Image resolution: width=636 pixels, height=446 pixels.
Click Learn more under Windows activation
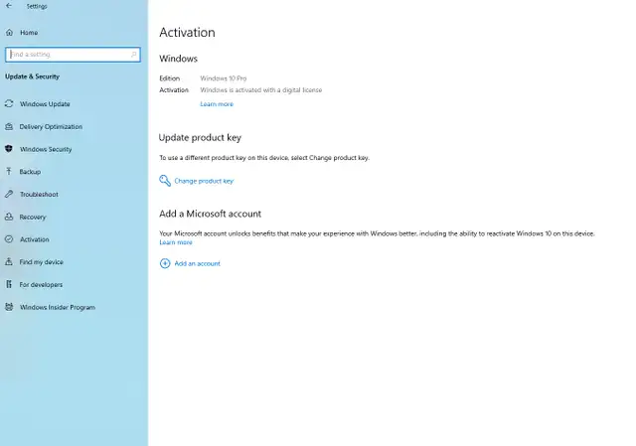(217, 104)
